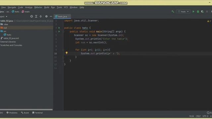212x119 pixels.
Task: Click the 10:34 cursor position indicator
Action: (x=191, y=116)
